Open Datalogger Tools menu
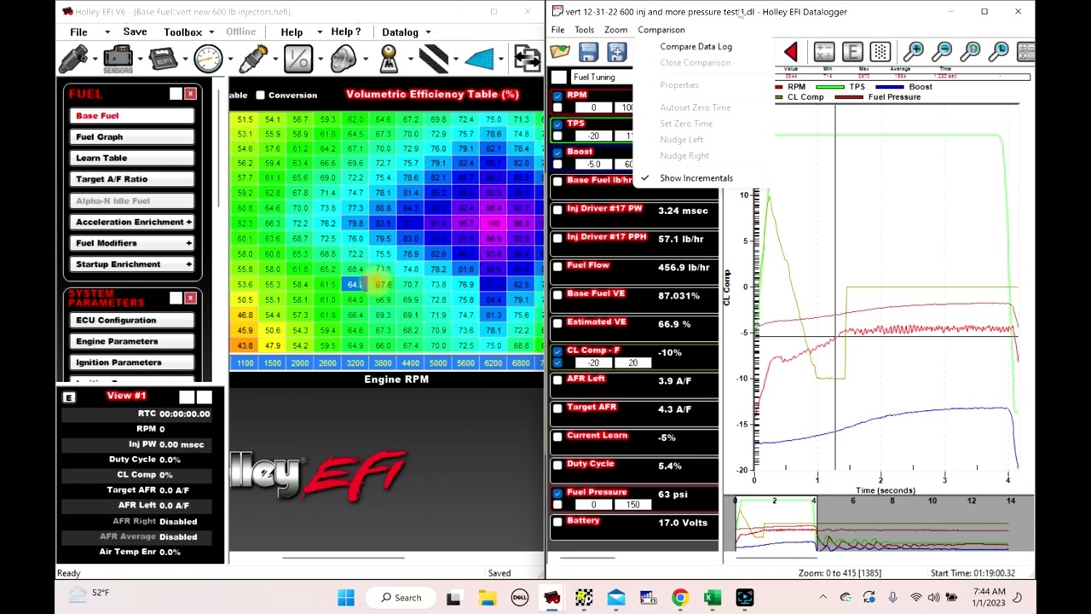This screenshot has width=1091, height=614. click(x=584, y=30)
